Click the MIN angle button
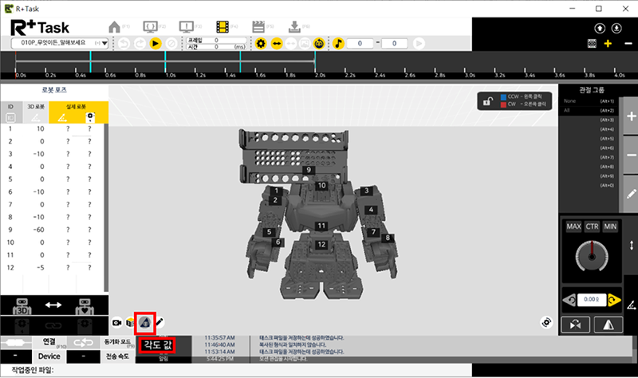The height and width of the screenshot is (378, 638). [609, 227]
